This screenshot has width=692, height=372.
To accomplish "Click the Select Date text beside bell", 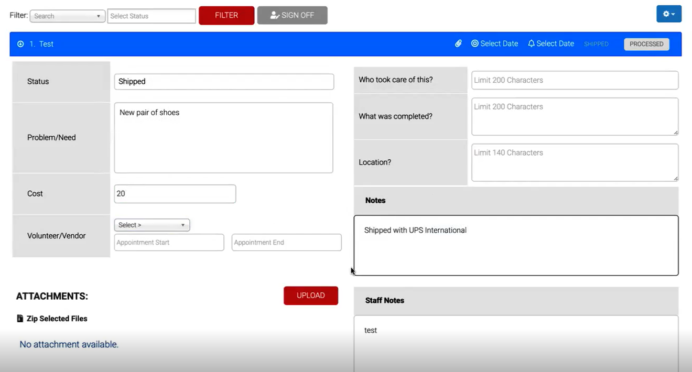I will click(555, 44).
